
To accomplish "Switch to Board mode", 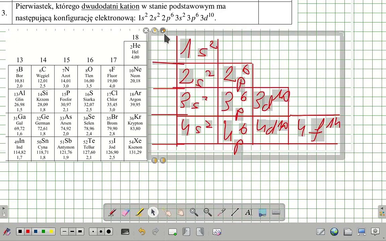I will click(x=320, y=232).
